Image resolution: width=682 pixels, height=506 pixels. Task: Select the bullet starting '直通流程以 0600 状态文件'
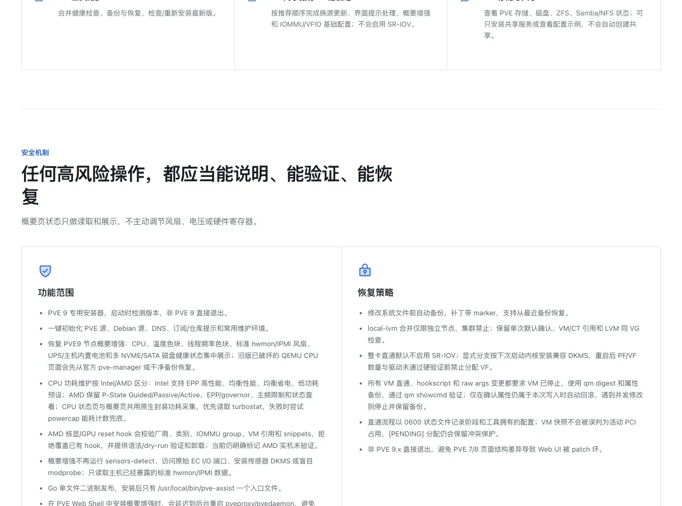click(502, 428)
